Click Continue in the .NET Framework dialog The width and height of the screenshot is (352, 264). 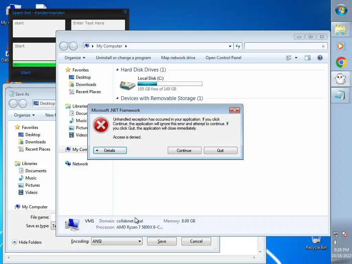184,151
